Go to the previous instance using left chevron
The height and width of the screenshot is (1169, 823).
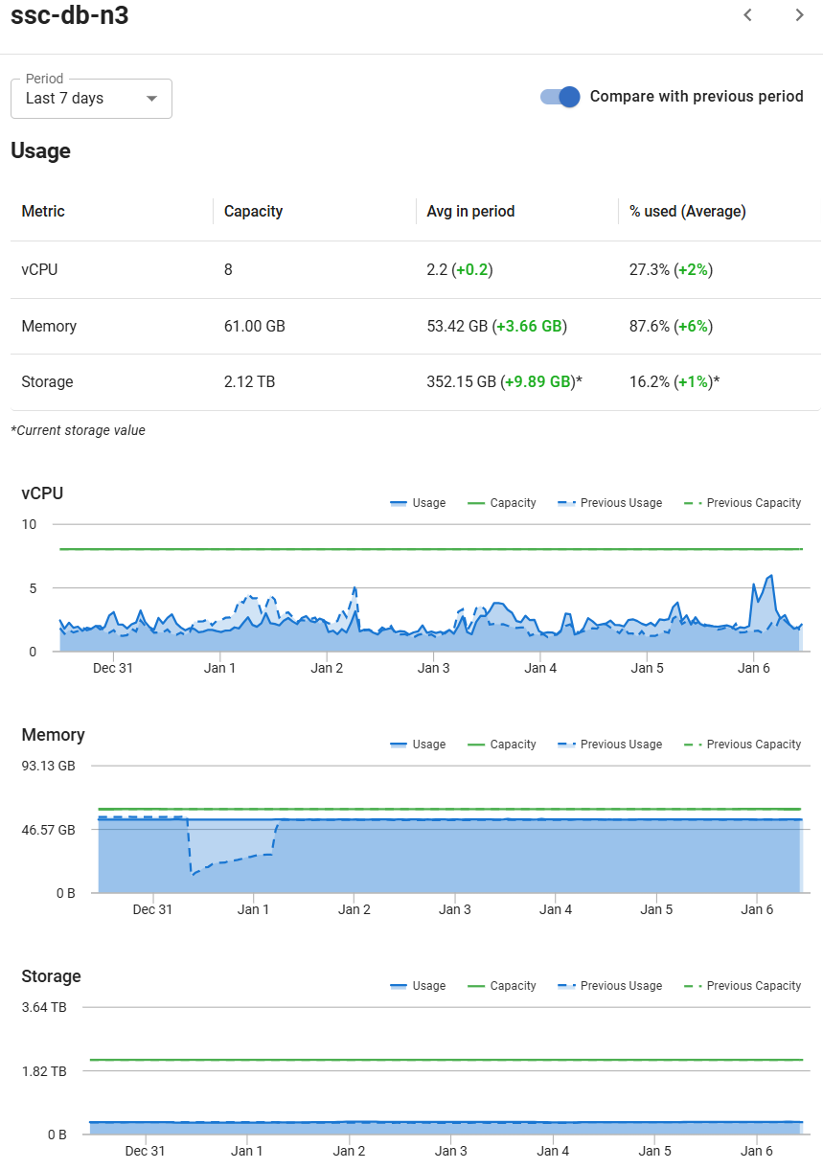point(748,15)
